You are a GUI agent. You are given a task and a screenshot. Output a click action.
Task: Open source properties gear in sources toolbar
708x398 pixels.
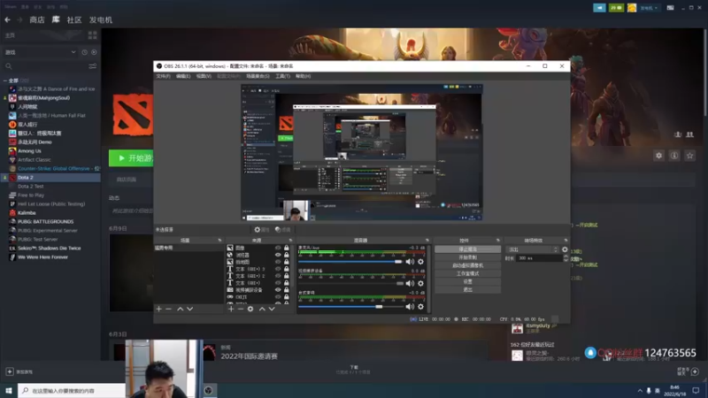[x=250, y=309]
